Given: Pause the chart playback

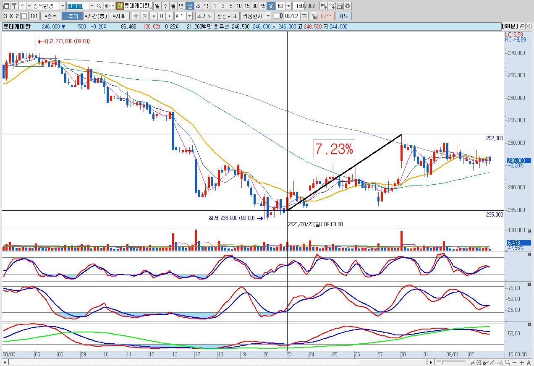Looking at the screenshot, I should pos(161,16).
